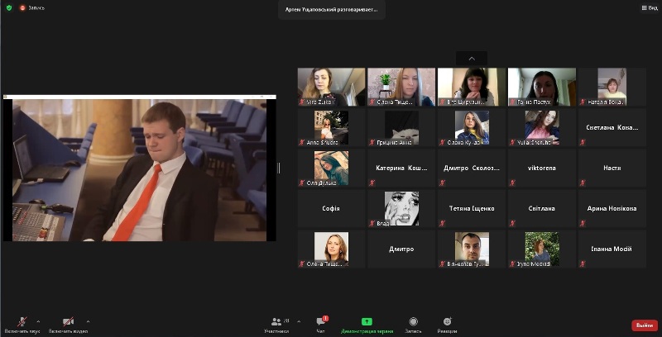
Task: Expand the arrow next to Участники
Action: click(299, 321)
